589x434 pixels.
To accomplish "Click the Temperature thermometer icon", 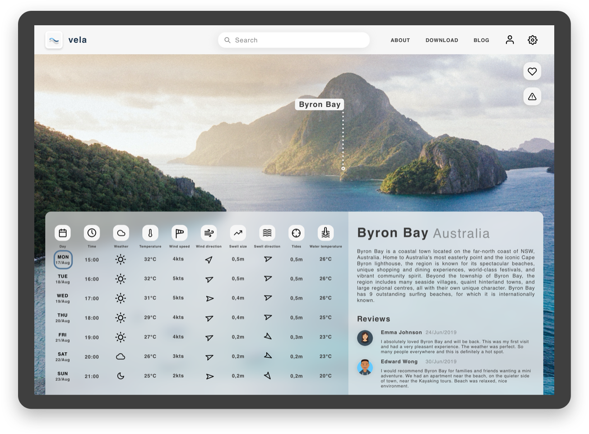I will (150, 232).
